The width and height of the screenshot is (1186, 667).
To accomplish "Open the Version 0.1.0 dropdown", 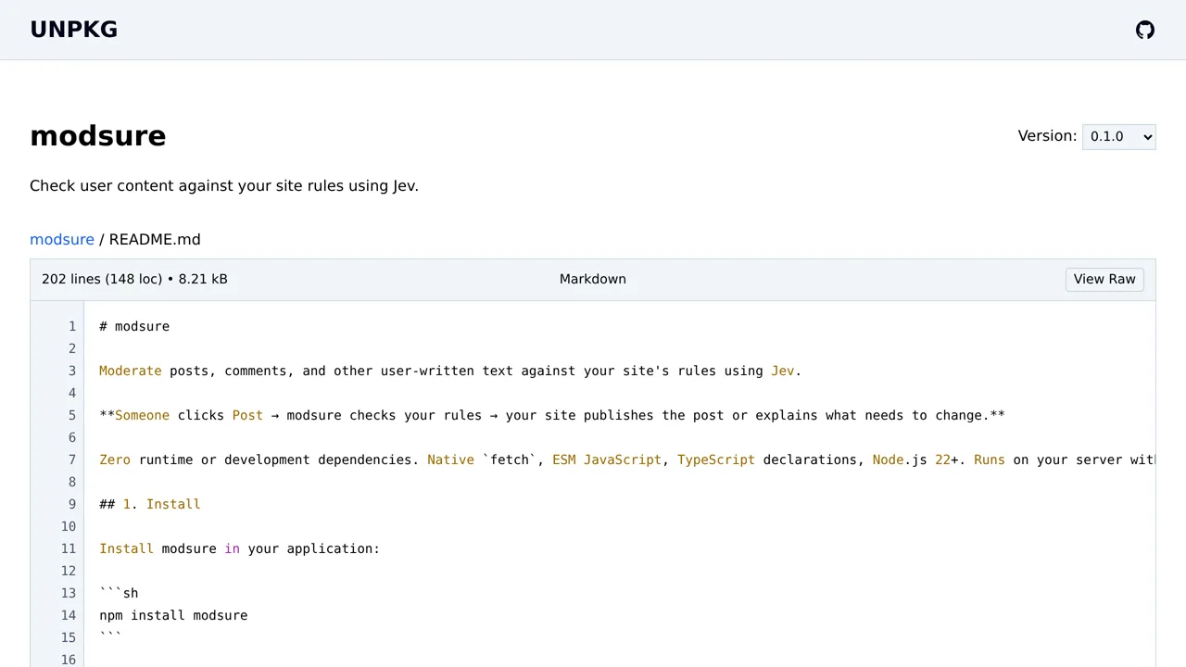I will point(1118,136).
